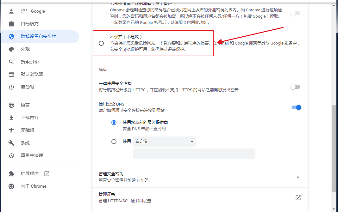Open the 语言 settings section

coord(40,105)
